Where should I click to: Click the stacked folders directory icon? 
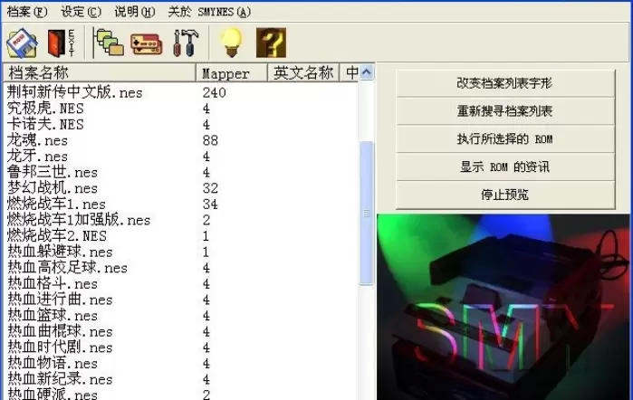(109, 42)
